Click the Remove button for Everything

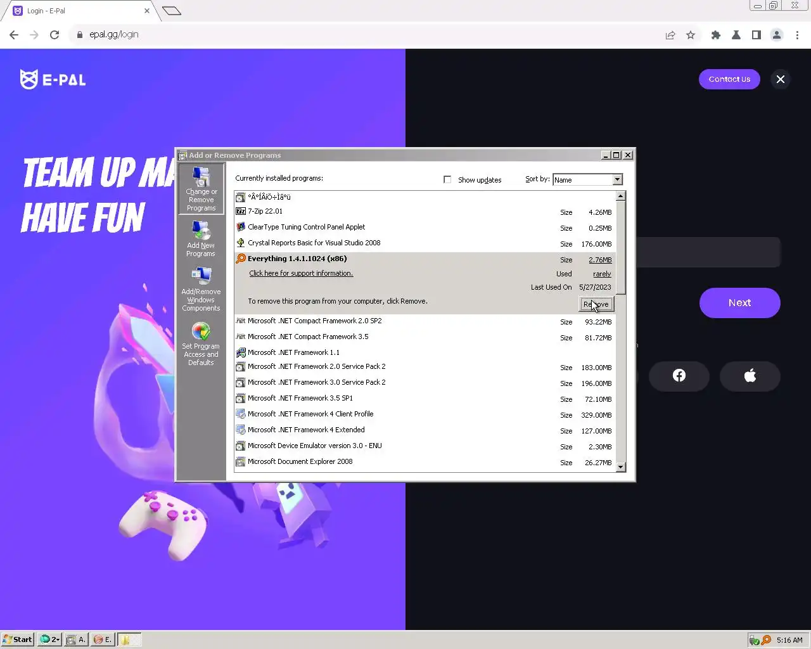596,304
